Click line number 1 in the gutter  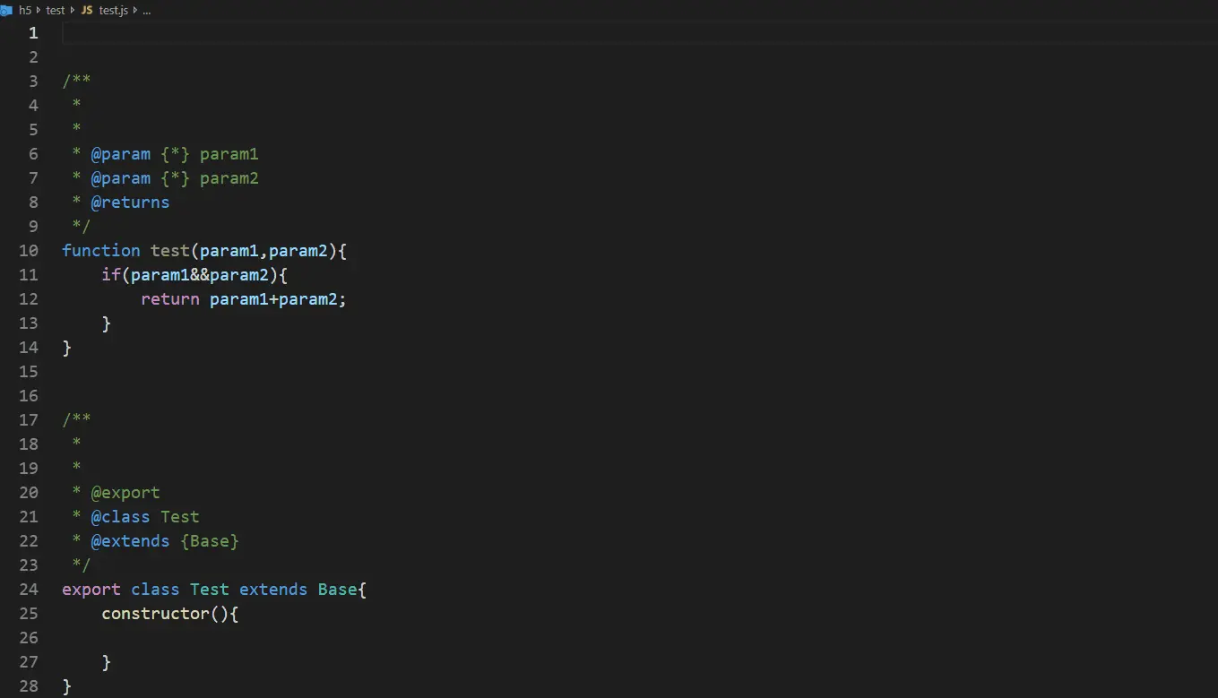33,33
